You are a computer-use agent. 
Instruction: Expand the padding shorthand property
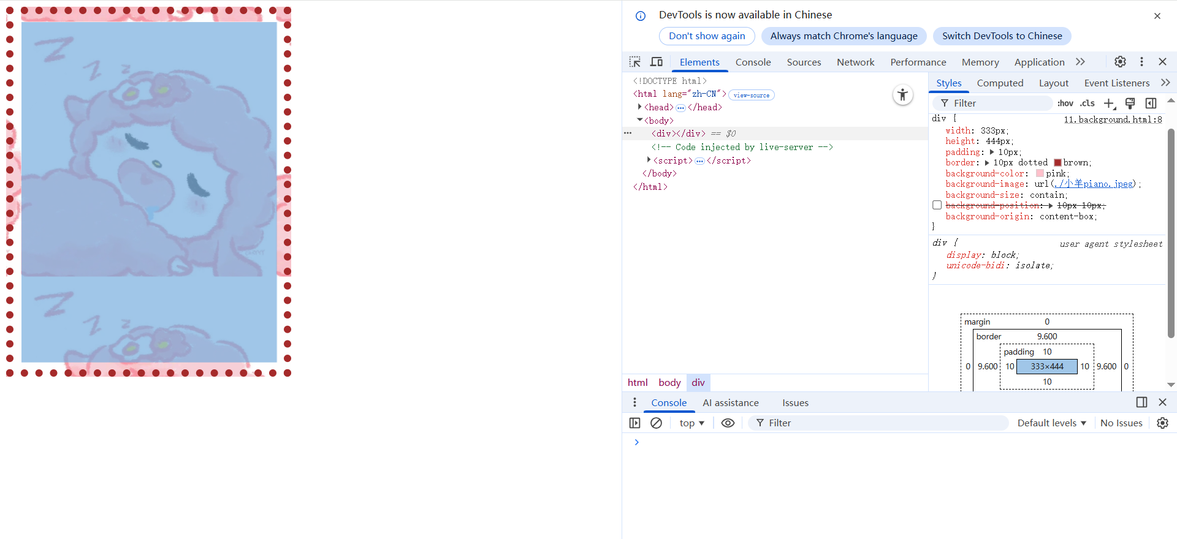coord(992,152)
